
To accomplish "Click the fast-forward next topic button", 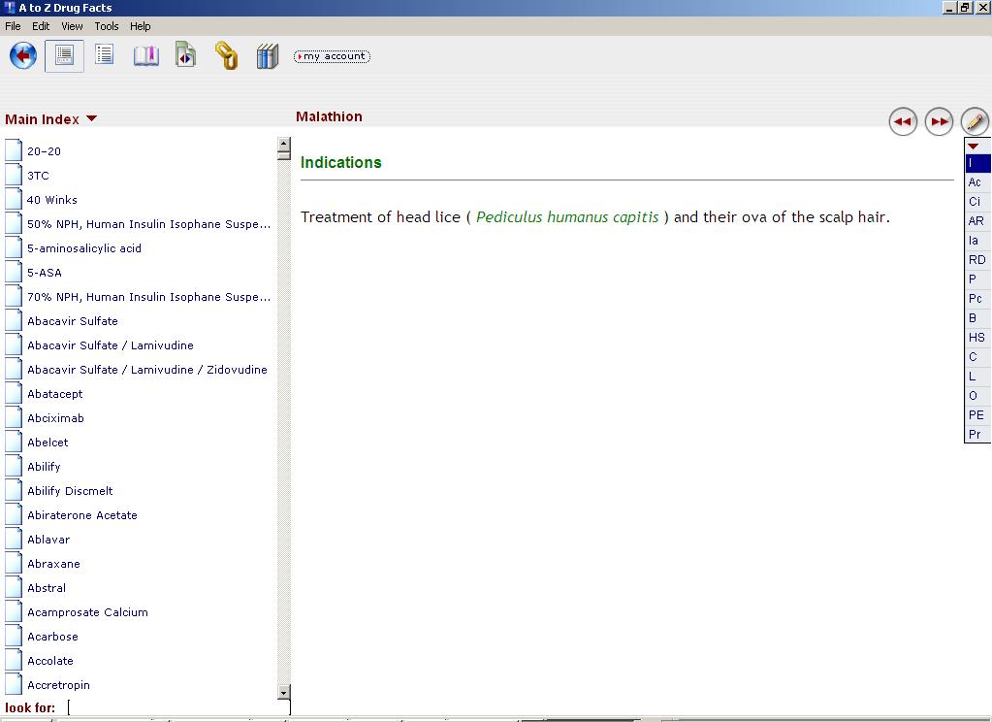I will (939, 121).
